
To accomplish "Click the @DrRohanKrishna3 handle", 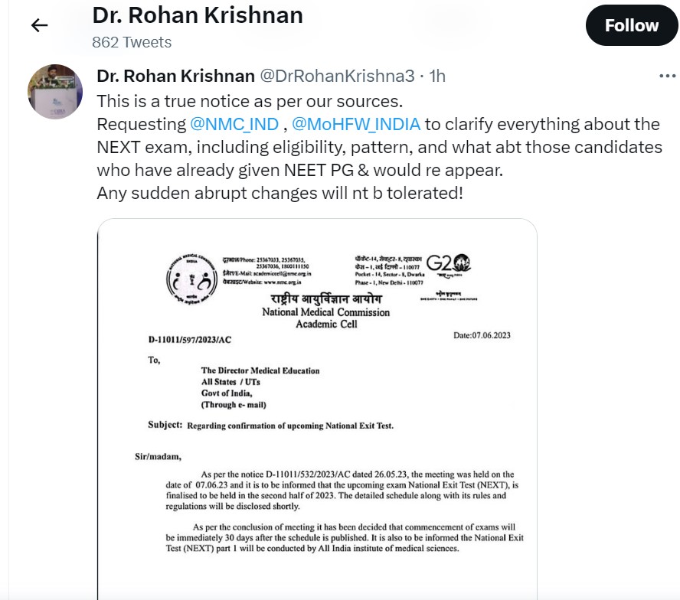I will click(338, 76).
